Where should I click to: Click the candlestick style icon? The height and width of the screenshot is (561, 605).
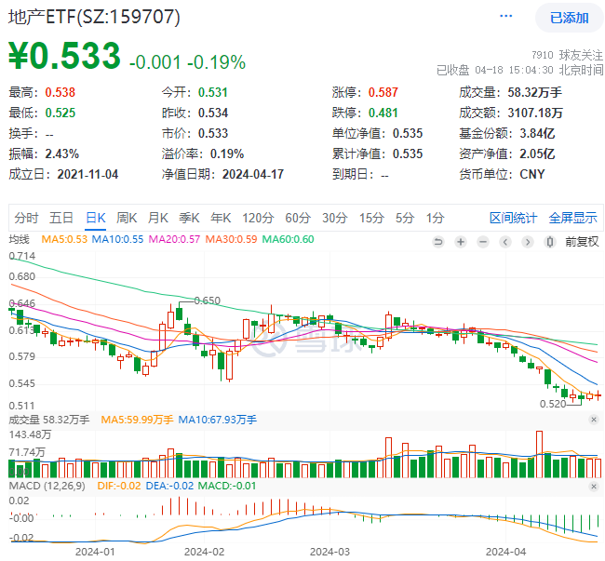550,242
